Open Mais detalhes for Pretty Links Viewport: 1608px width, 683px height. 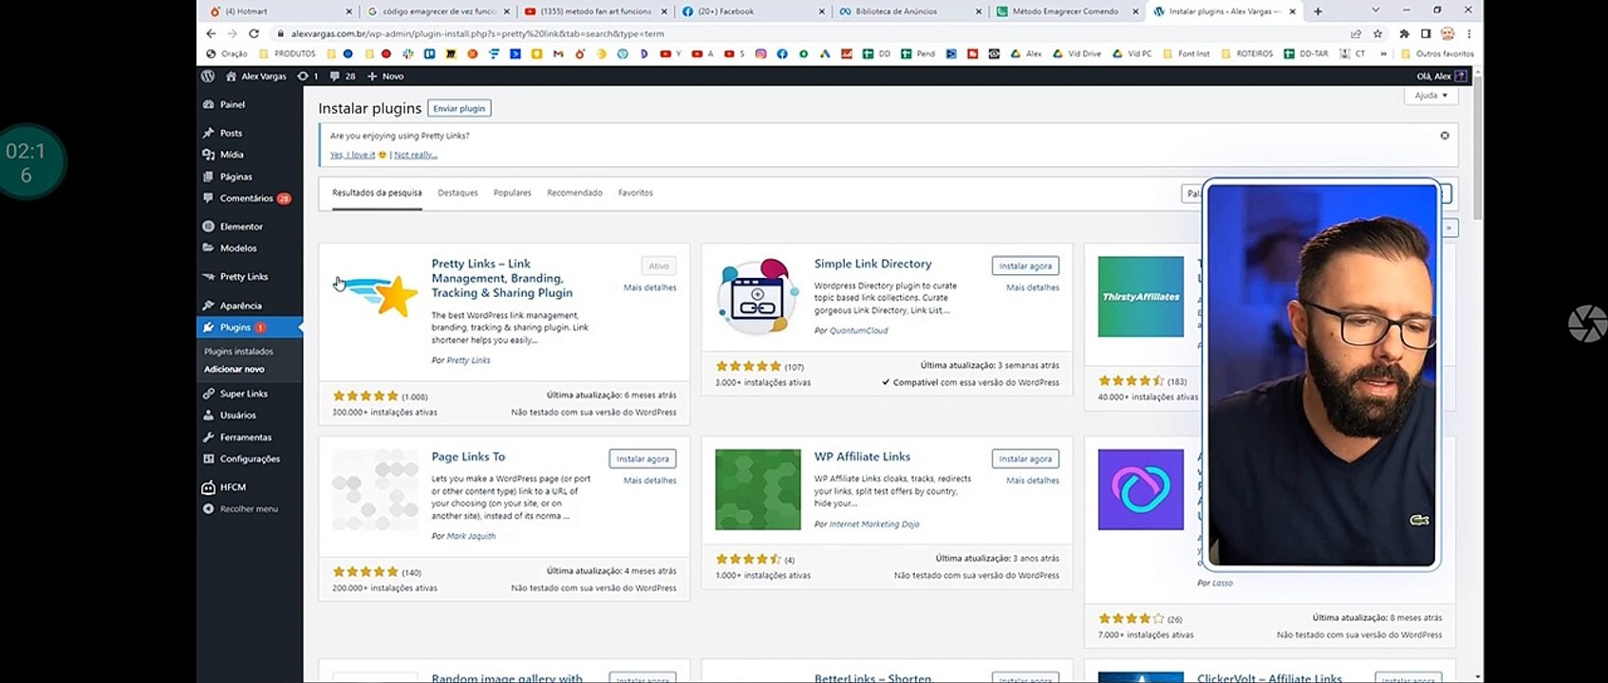tap(649, 287)
